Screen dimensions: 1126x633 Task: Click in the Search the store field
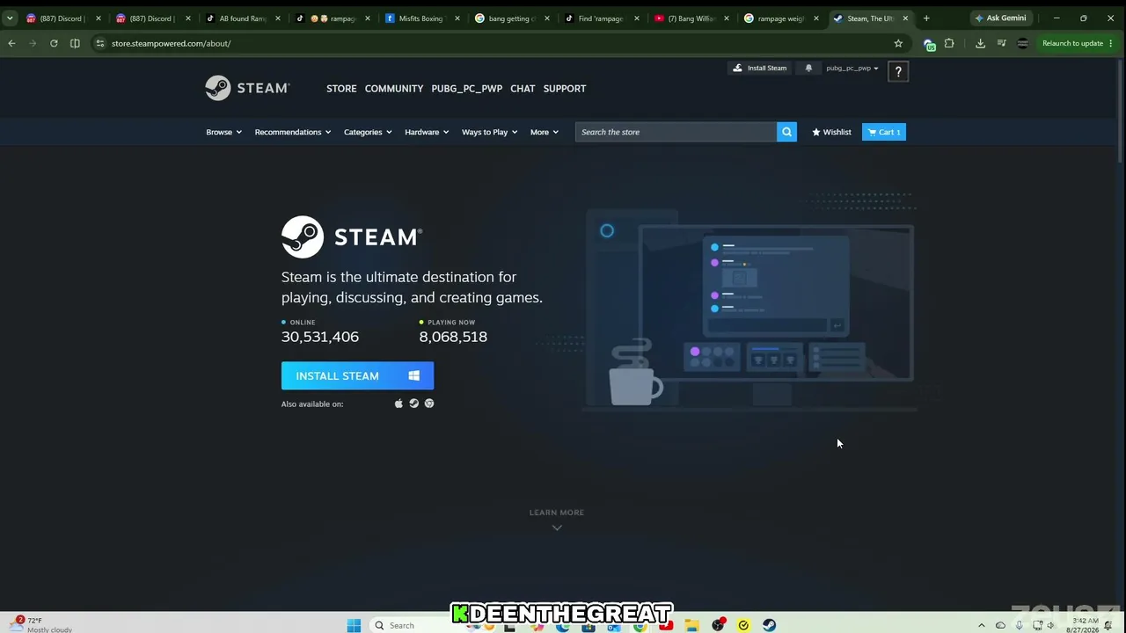676,132
